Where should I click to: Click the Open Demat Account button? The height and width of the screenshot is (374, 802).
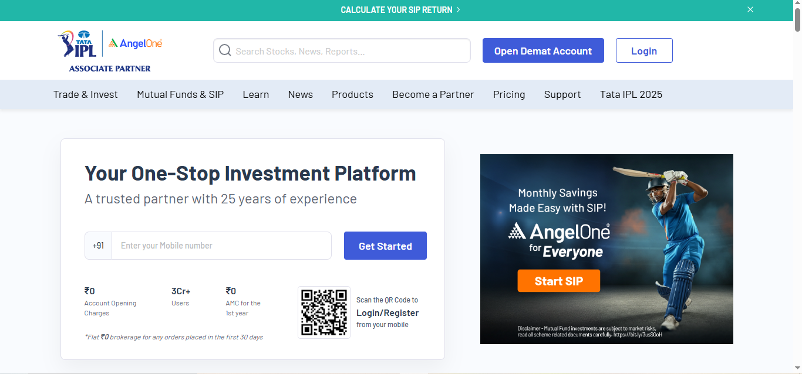point(543,51)
